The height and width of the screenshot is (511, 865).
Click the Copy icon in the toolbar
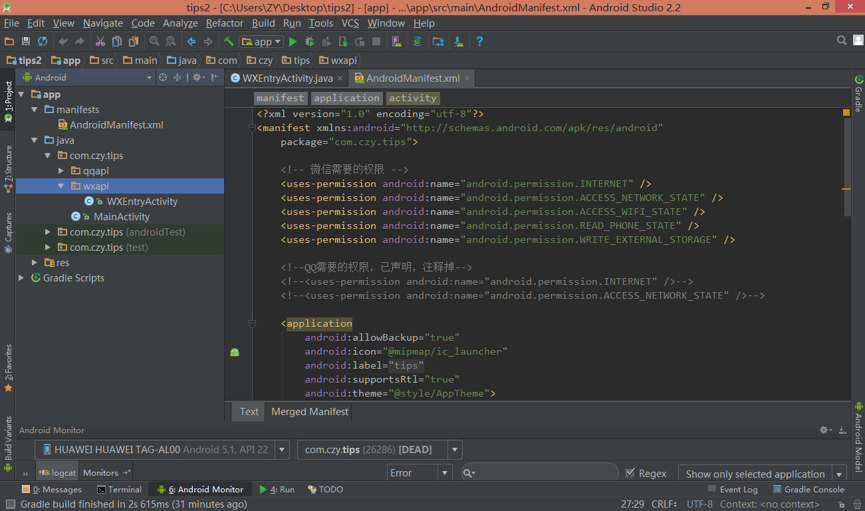click(x=117, y=41)
